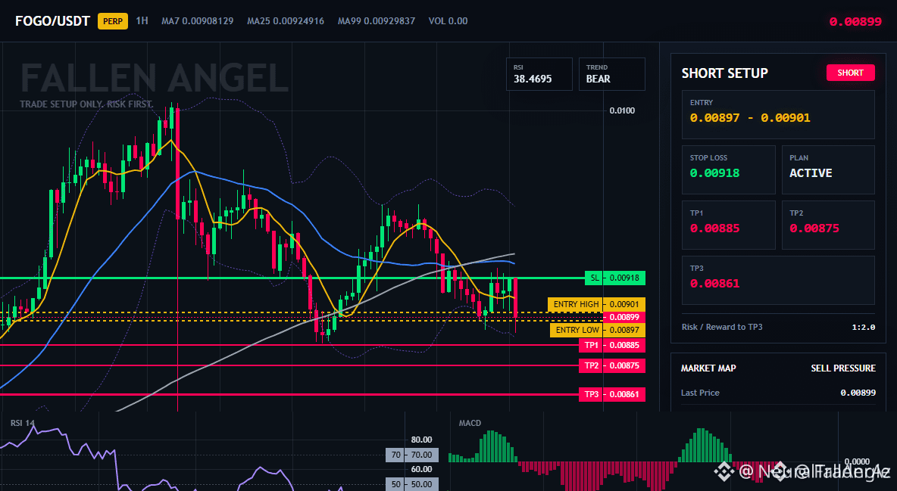Click the 70 70.00 RSI level tag
The height and width of the screenshot is (491, 897).
pyautogui.click(x=412, y=455)
